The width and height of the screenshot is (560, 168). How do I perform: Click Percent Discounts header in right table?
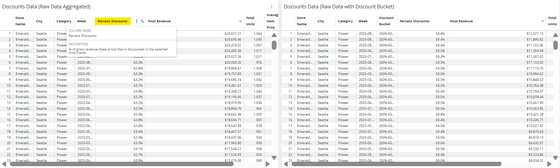coord(414,21)
